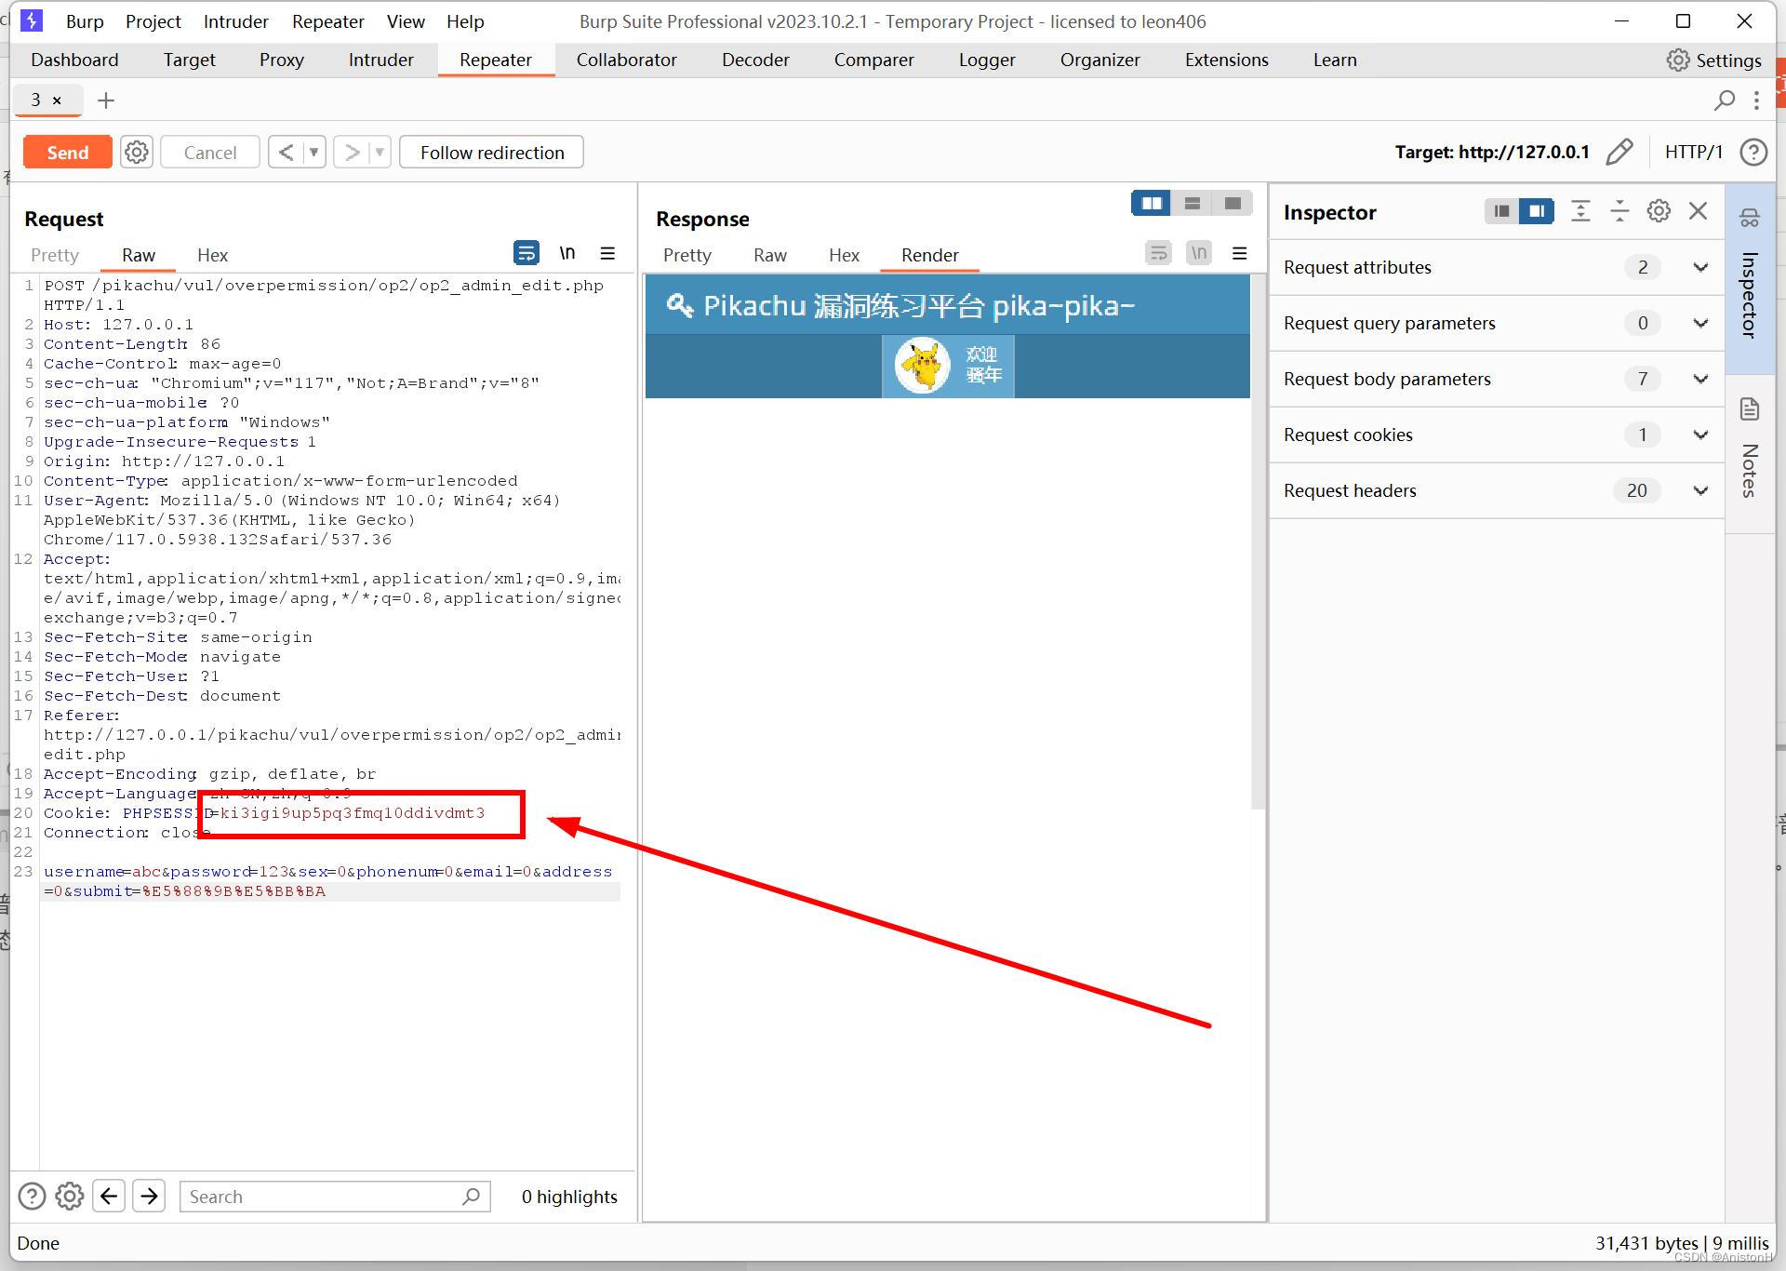The width and height of the screenshot is (1786, 1271).
Task: Click the HTTP/1 protocol toggle
Action: click(1693, 152)
